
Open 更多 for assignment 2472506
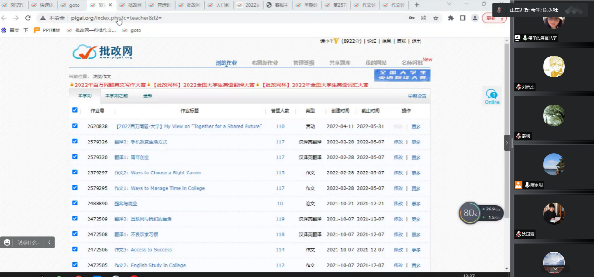[x=416, y=250]
